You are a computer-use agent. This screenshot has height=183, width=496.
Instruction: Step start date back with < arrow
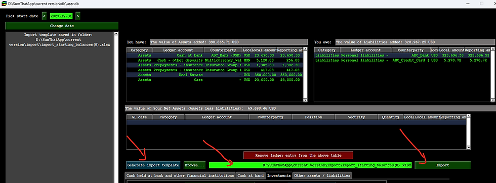[45, 16]
